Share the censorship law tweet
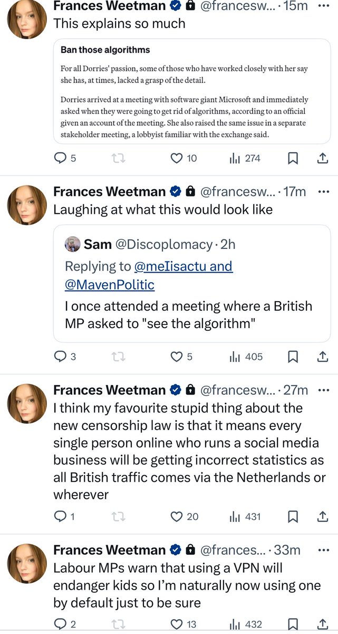 click(323, 516)
